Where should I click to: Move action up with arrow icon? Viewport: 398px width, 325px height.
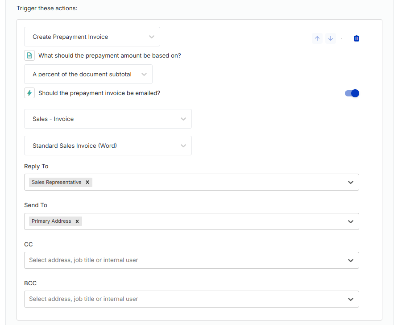[317, 38]
